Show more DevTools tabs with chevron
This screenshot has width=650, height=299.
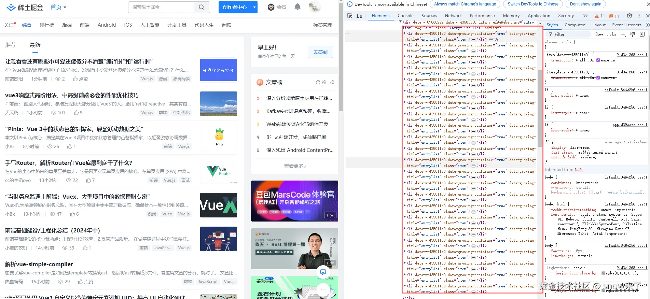coord(585,16)
